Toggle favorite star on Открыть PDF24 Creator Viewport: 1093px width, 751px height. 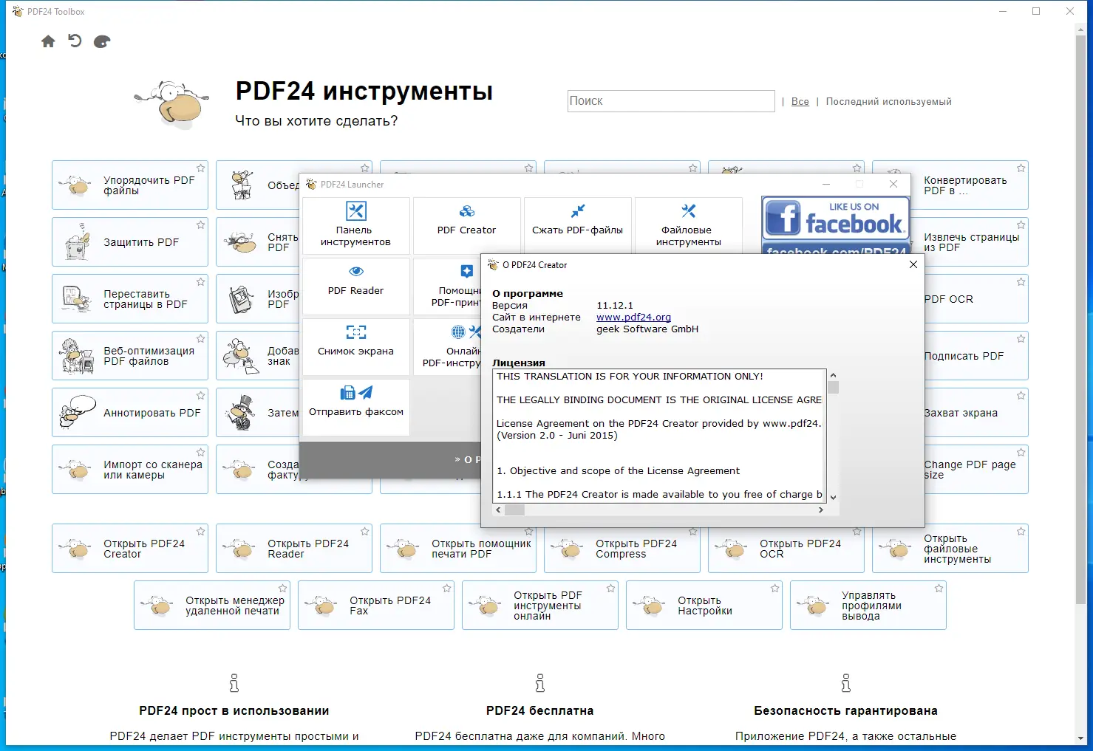click(x=200, y=532)
